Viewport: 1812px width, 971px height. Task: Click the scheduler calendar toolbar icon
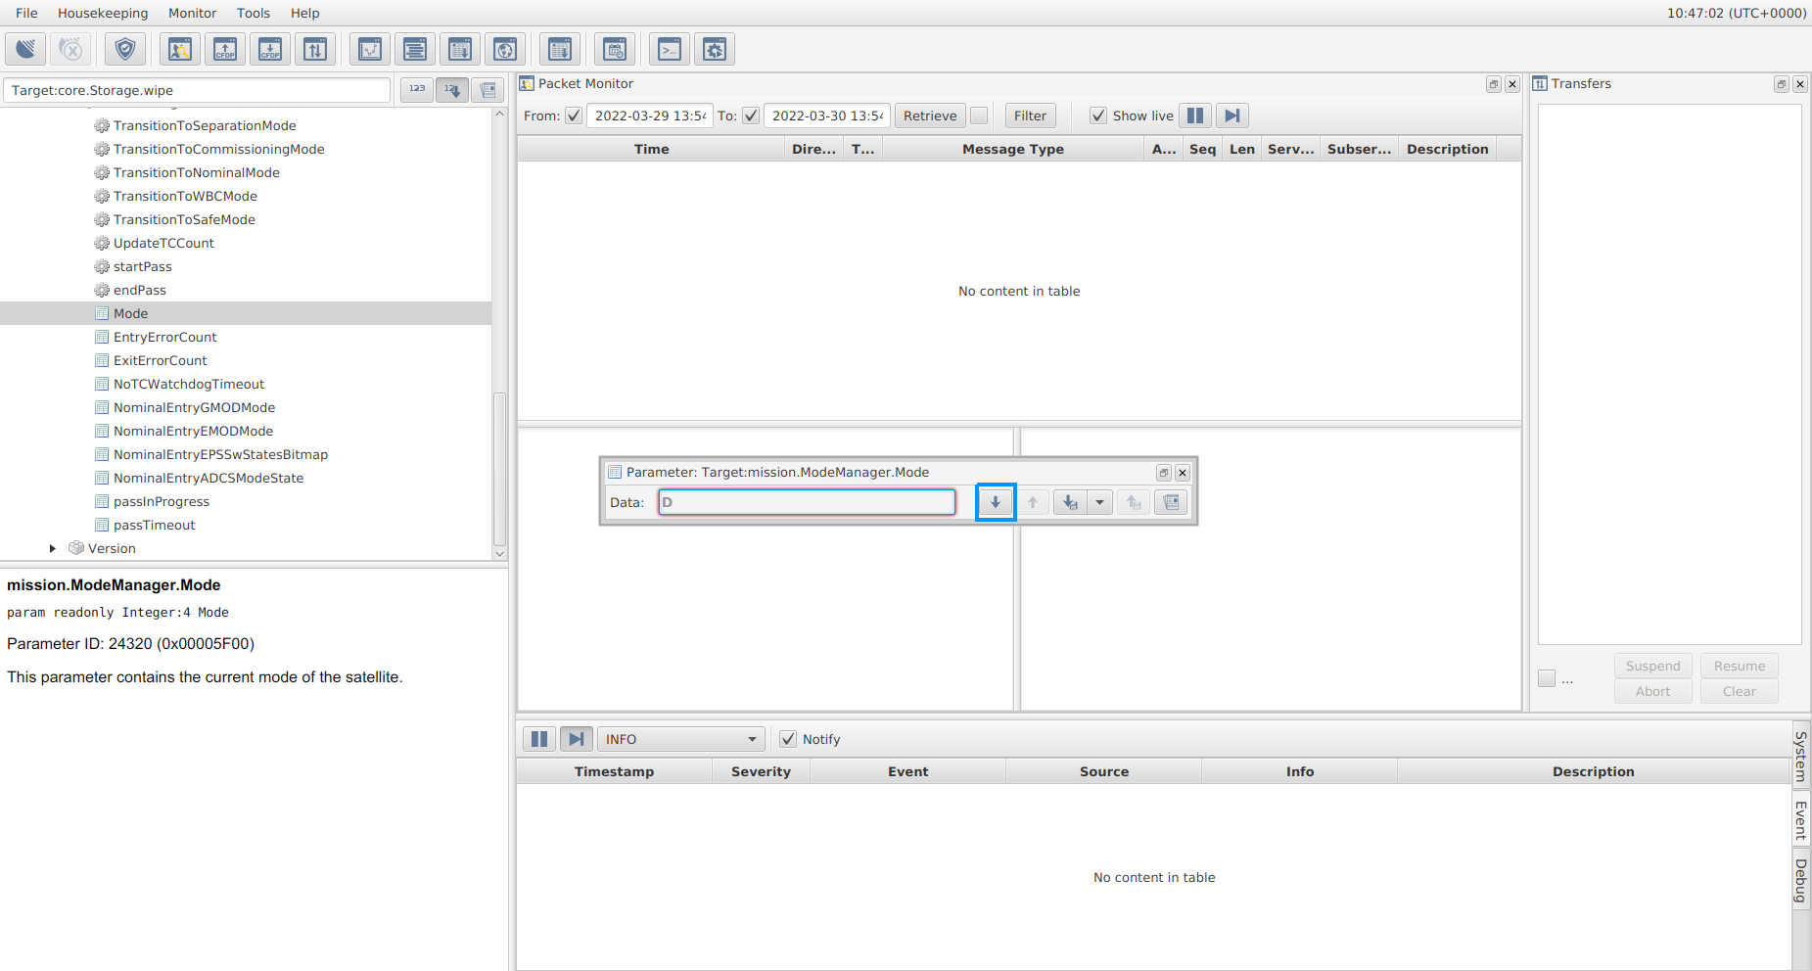click(615, 49)
